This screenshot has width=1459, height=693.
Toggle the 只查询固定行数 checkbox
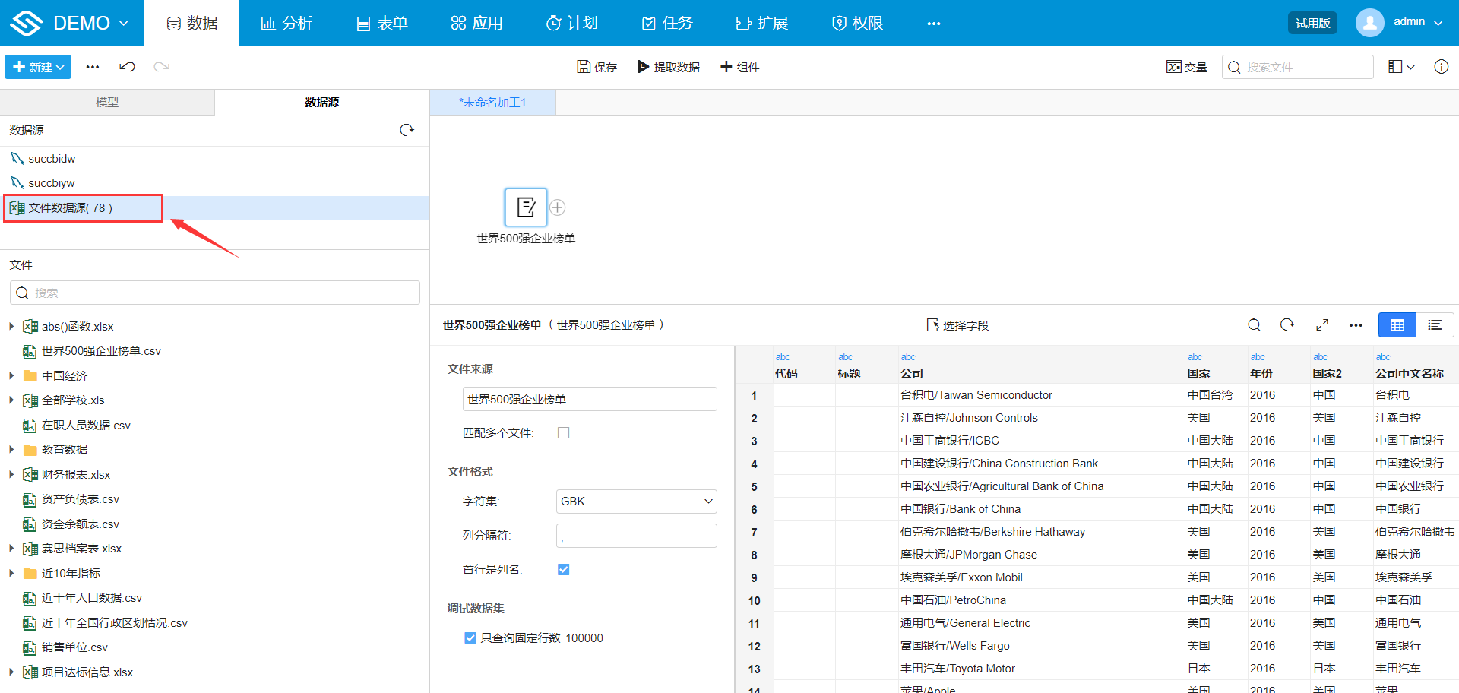point(470,638)
